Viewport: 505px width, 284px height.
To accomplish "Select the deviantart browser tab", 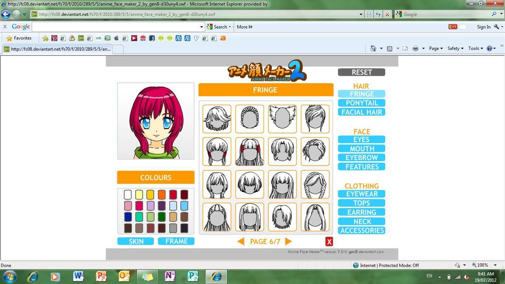I will pyautogui.click(x=57, y=49).
